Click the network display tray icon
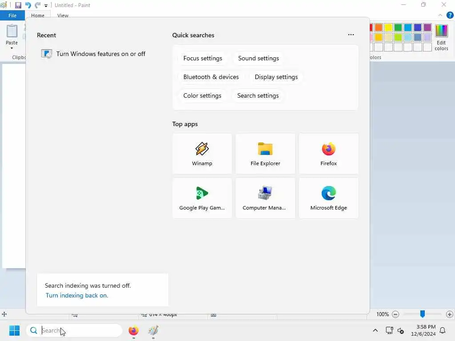 tap(389, 330)
